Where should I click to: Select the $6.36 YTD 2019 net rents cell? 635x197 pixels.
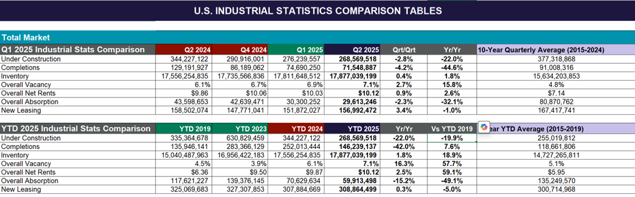click(x=183, y=172)
